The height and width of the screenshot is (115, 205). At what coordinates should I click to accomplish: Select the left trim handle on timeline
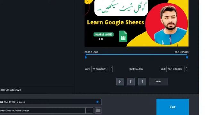[86, 57]
